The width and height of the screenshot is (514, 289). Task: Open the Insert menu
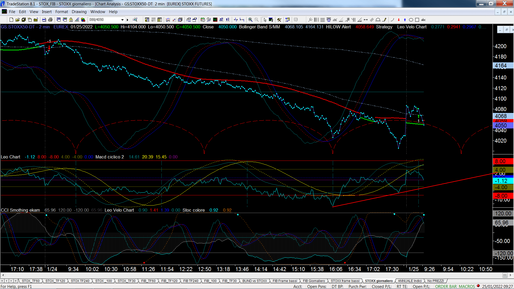tap(47, 12)
